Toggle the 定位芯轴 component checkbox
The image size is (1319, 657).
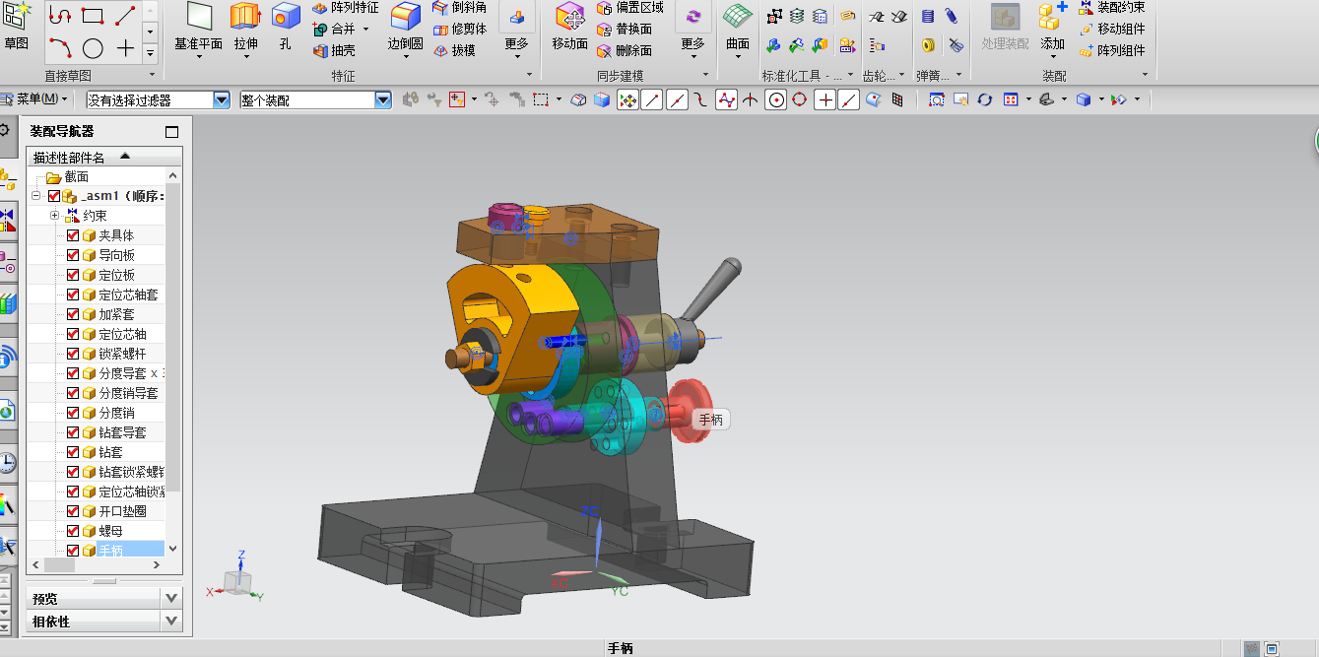(x=73, y=334)
